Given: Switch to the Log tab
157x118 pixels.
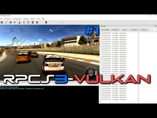Looking at the screenshot, I should pyautogui.click(x=2, y=85).
